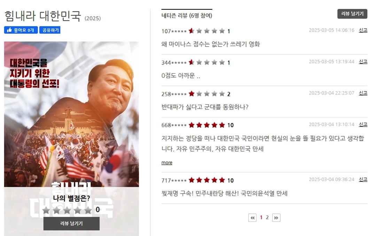Report the review by 258*****

[363, 93]
